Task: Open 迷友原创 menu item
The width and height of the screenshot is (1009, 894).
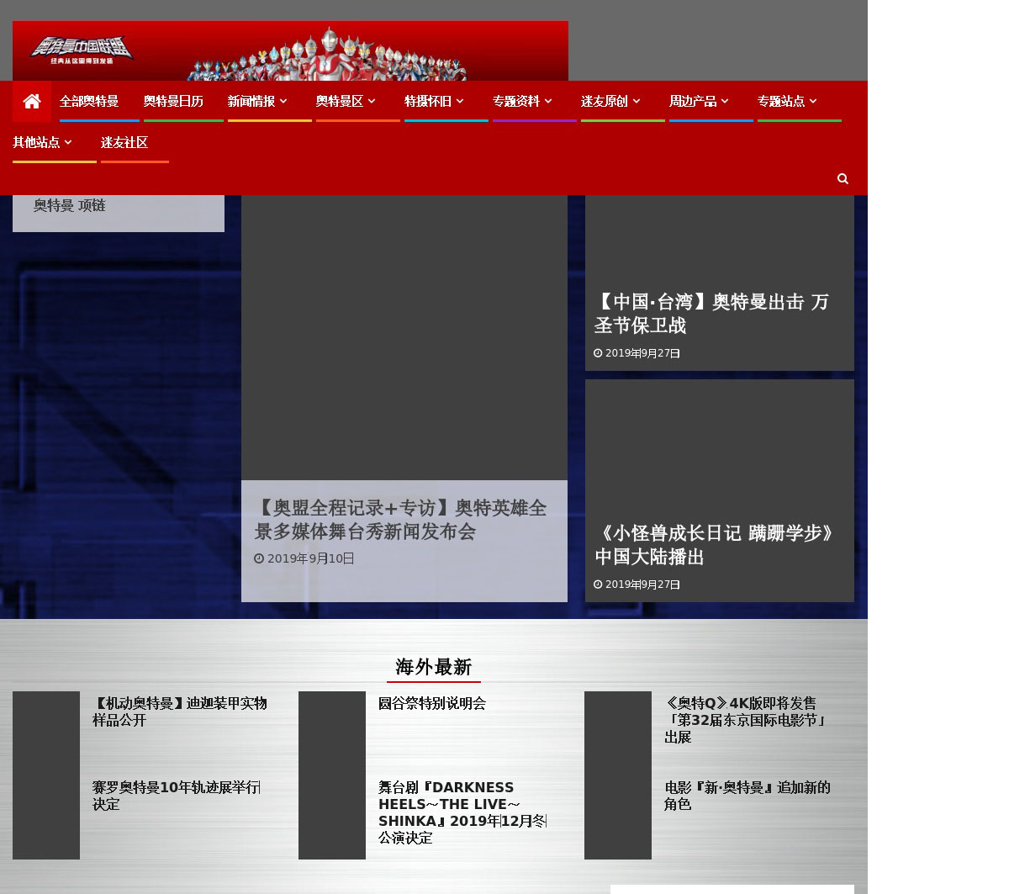Action: [x=604, y=102]
